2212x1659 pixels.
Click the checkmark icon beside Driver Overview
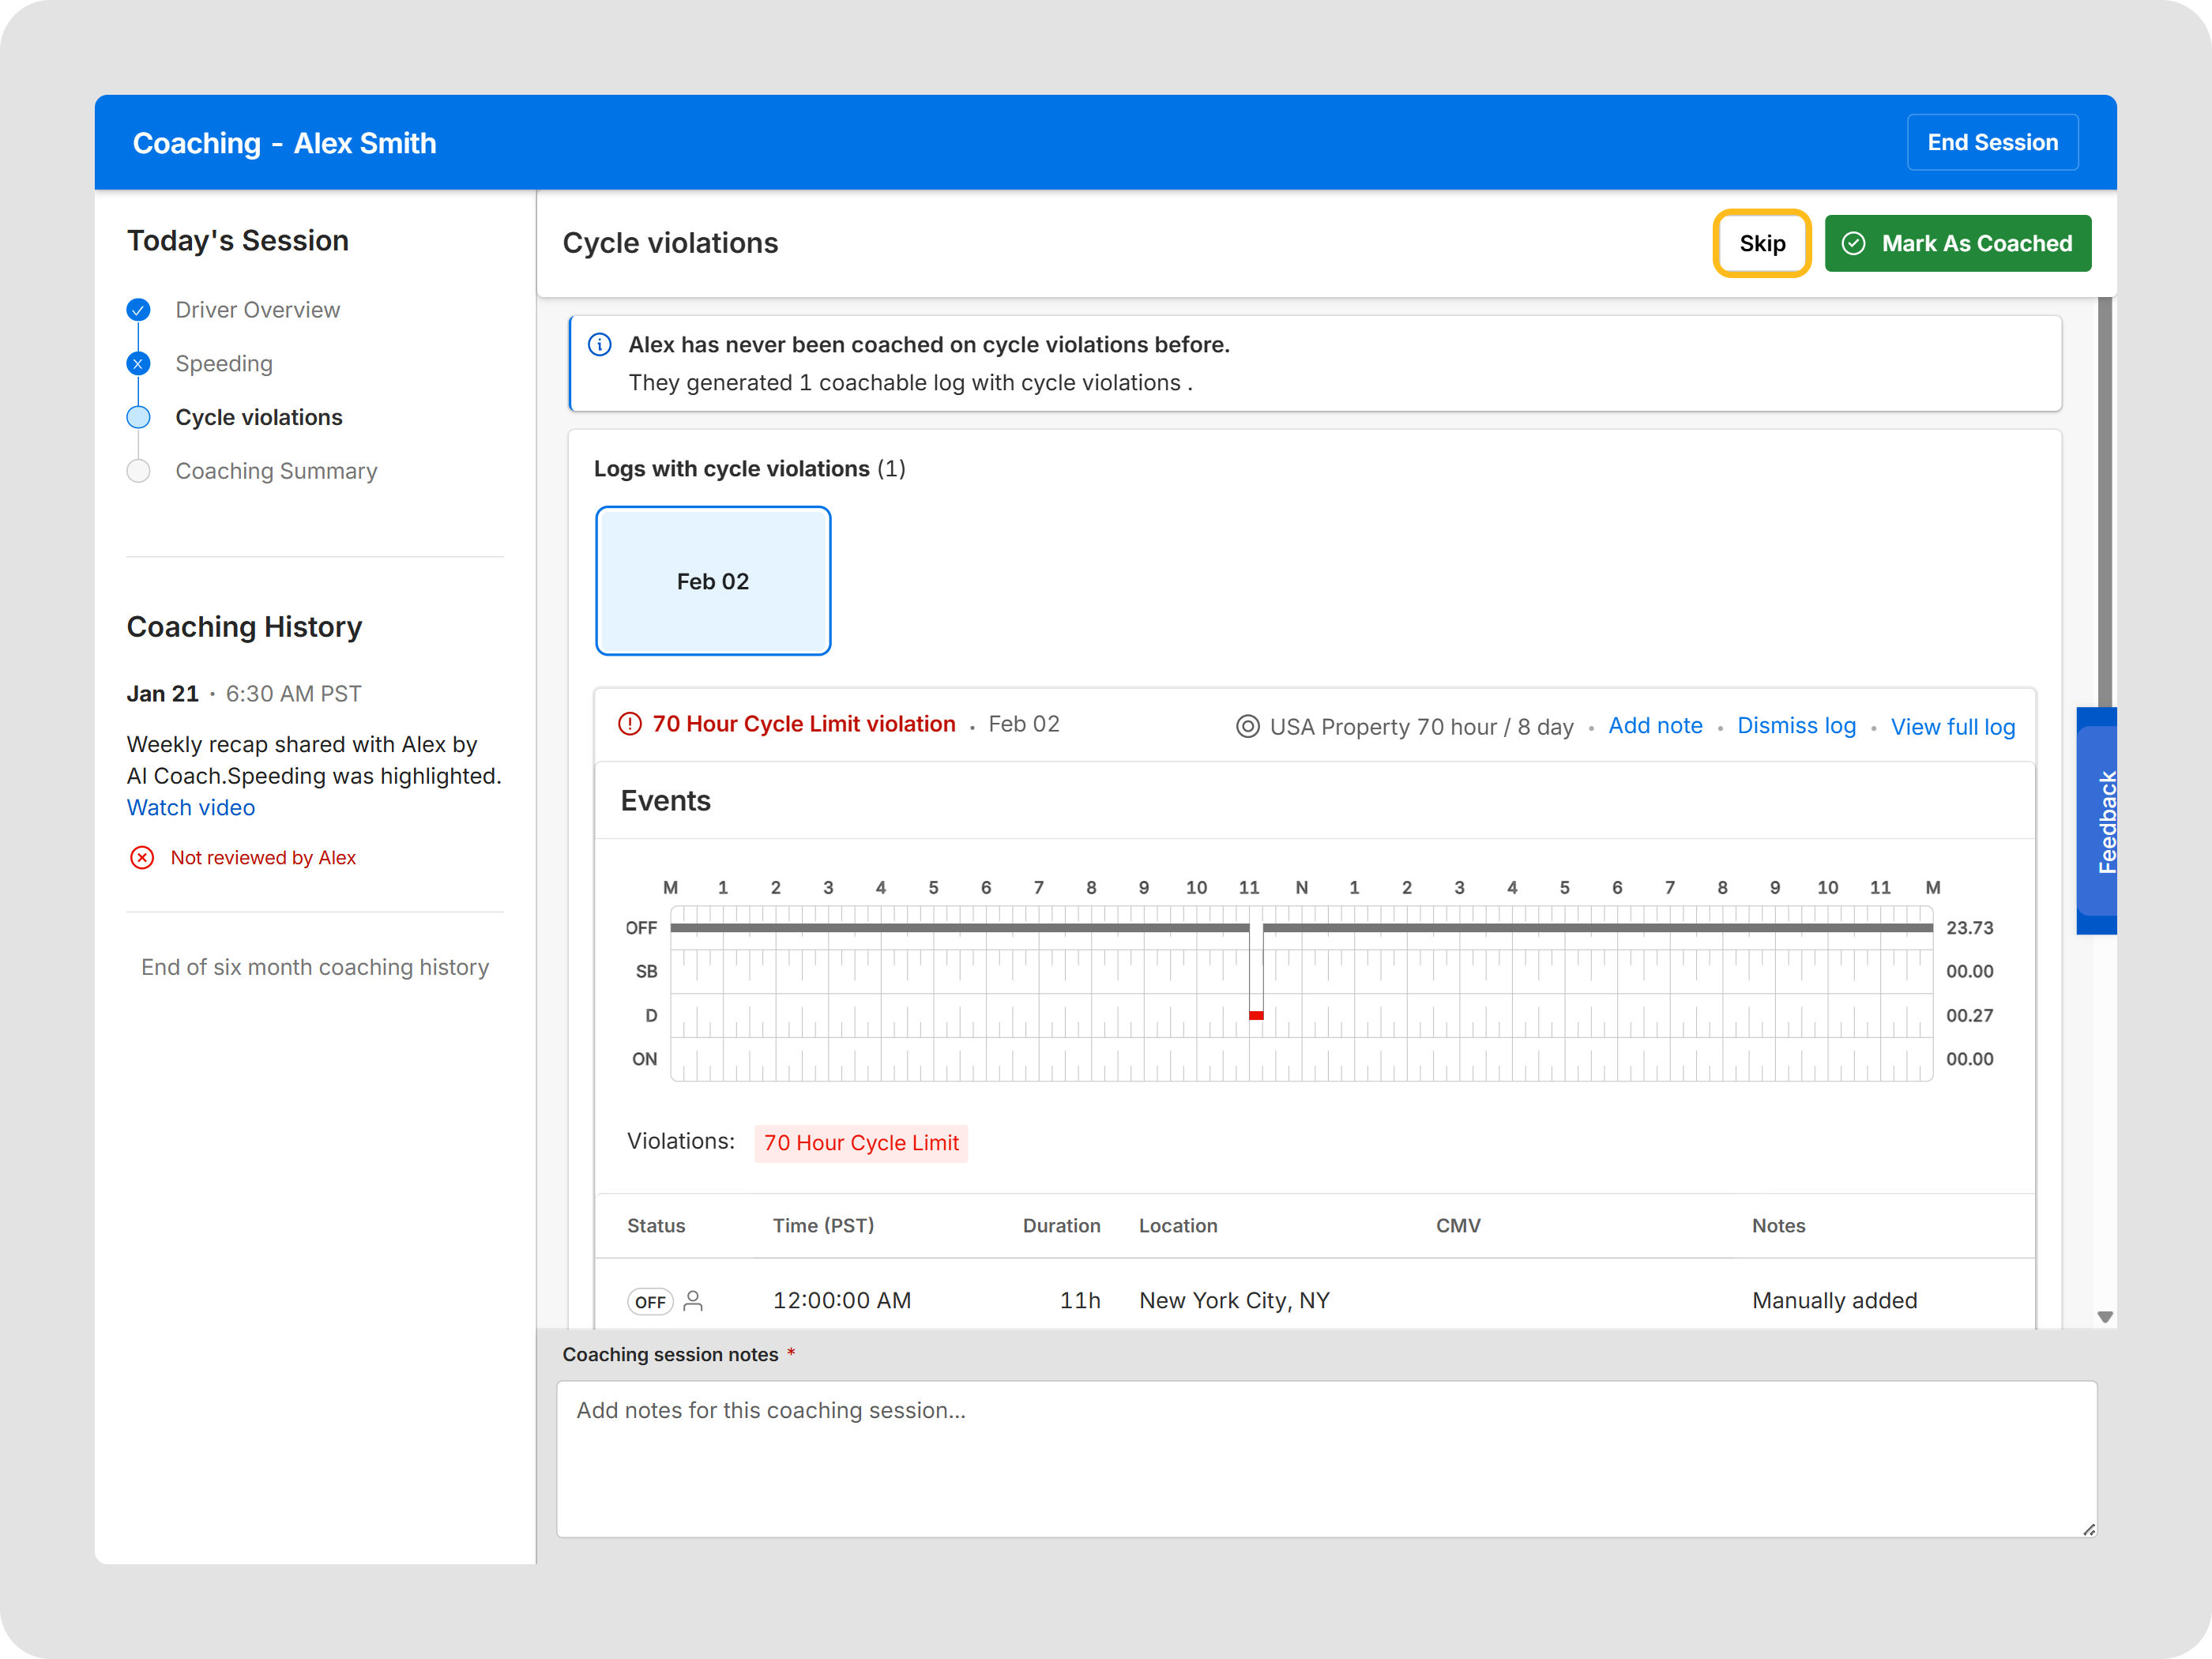[138, 310]
